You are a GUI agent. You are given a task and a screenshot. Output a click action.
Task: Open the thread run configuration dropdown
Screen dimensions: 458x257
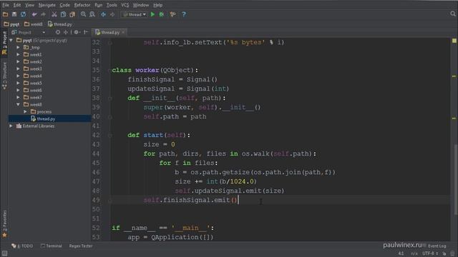[x=135, y=14]
